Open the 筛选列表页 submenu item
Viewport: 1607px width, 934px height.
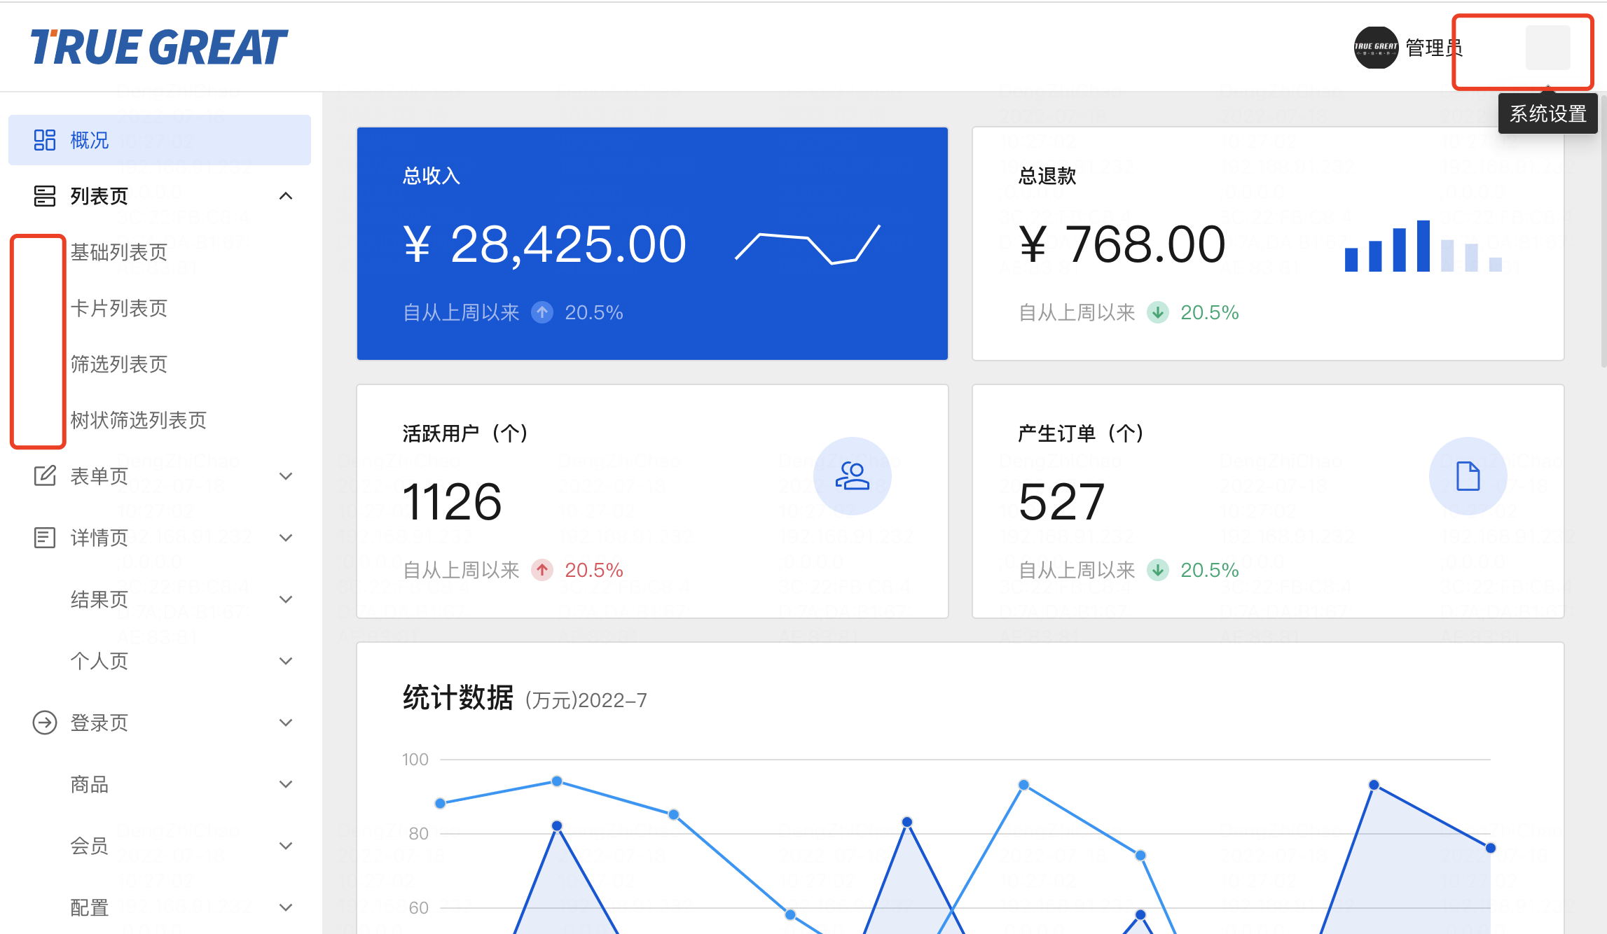(160, 364)
